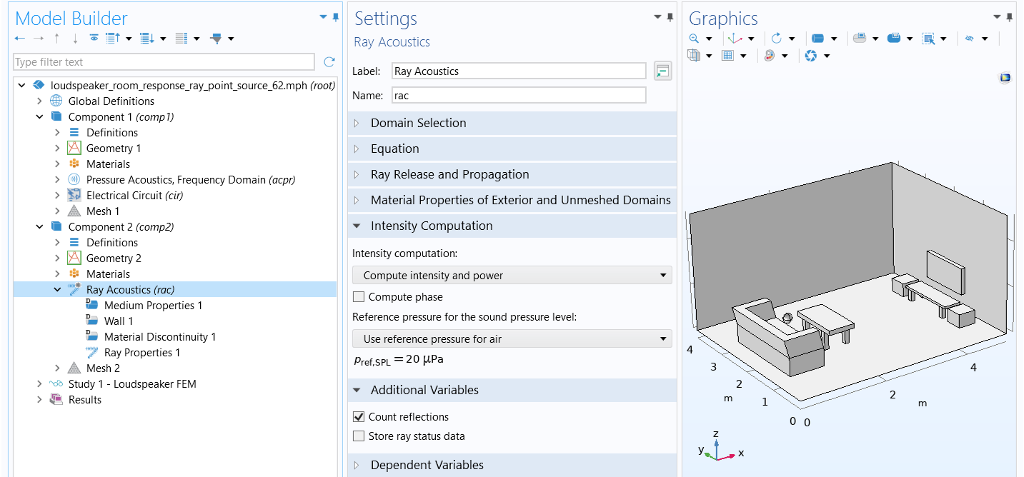The height and width of the screenshot is (477, 1024).
Task: Click the label options icon beside Ray Acoustics label
Action: 662,71
